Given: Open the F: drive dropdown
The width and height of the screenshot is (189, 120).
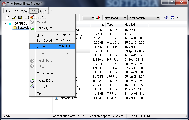Looking at the screenshot, I should [88, 18].
